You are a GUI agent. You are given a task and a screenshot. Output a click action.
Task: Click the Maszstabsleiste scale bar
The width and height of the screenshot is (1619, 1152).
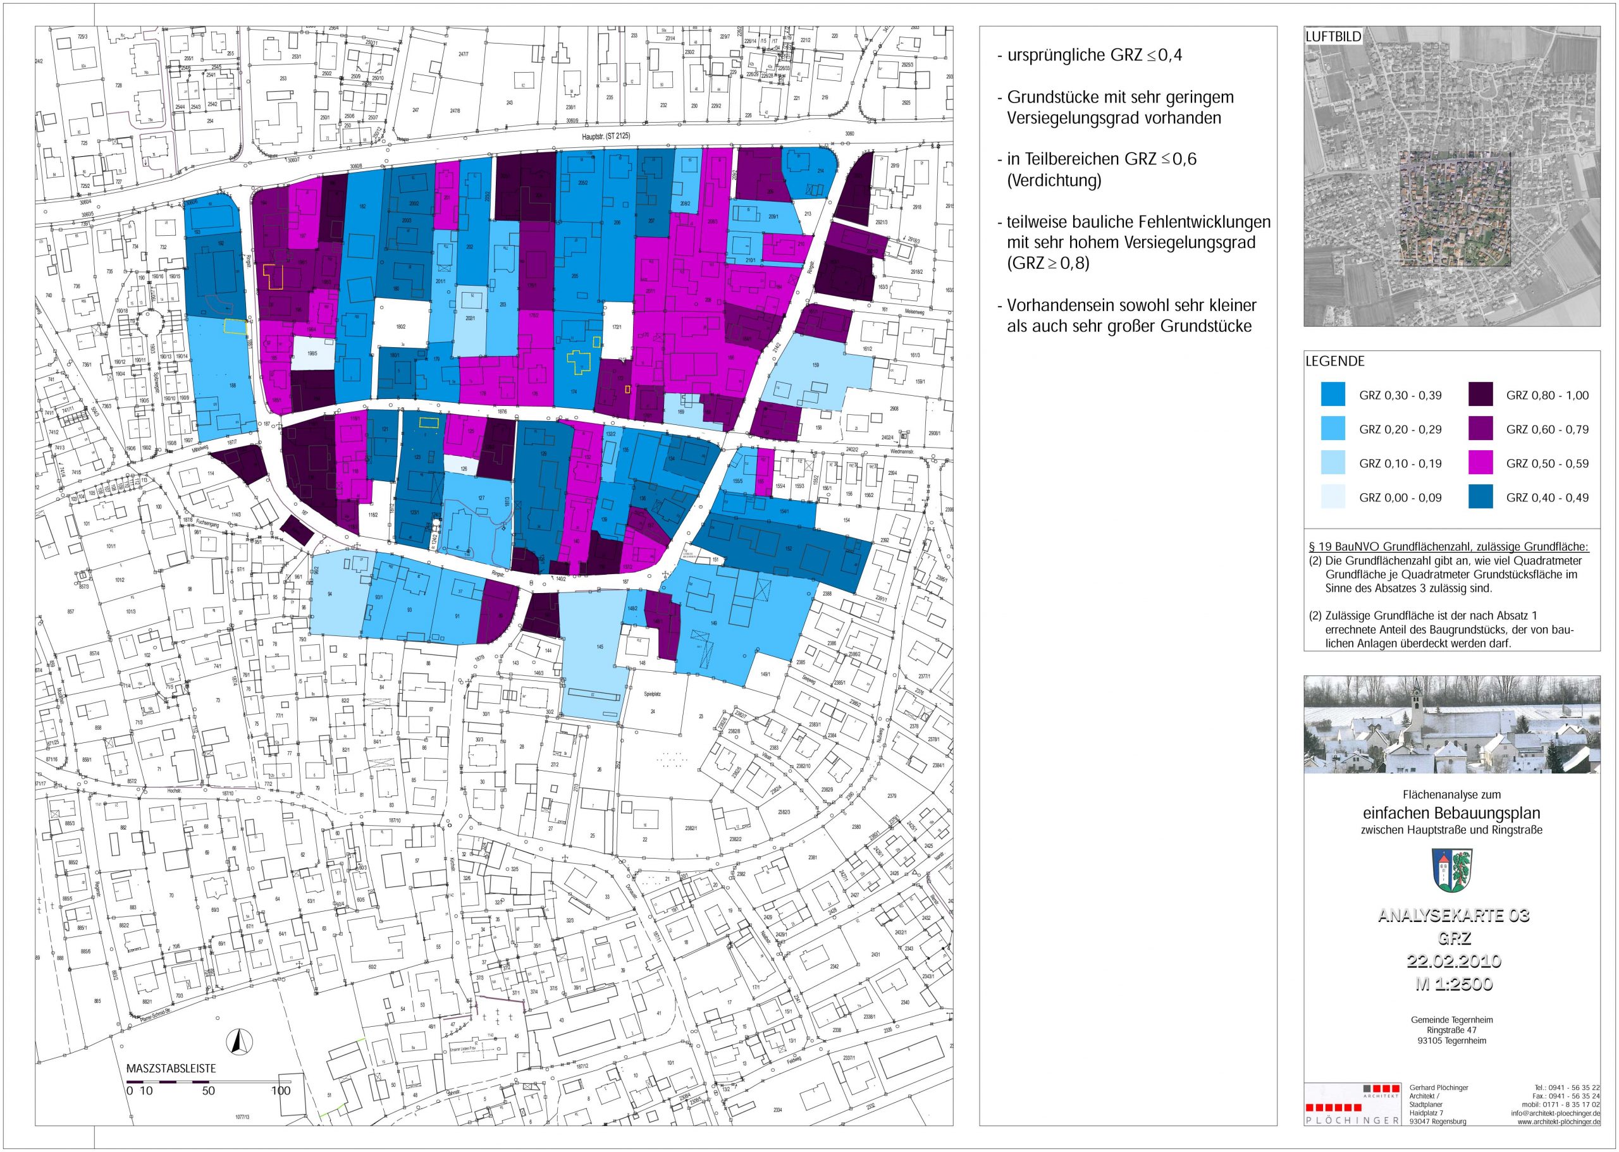(208, 1082)
